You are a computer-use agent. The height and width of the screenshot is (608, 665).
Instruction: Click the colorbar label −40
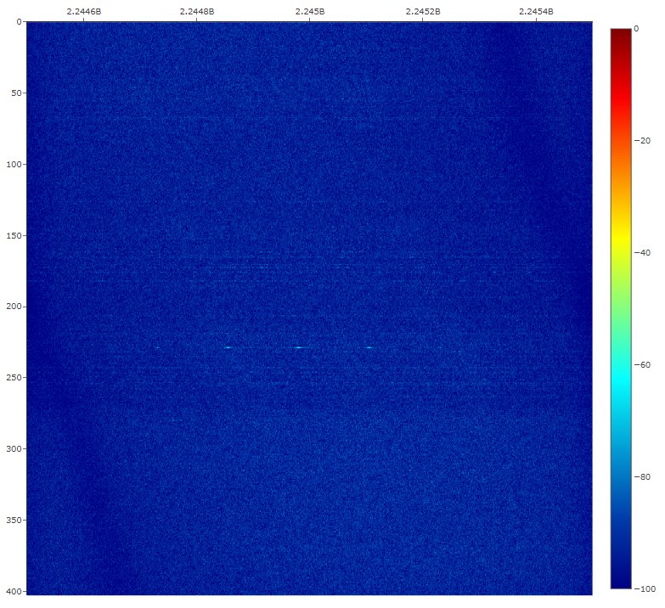pos(642,253)
